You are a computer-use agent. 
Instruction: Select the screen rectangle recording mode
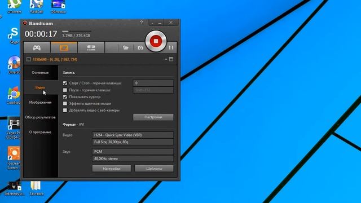[64, 47]
